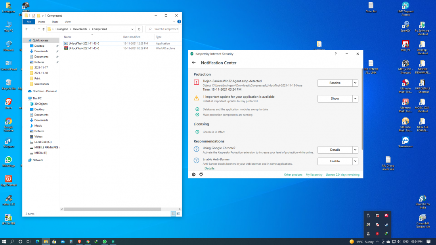Open the My Kaspersky link

314,175
